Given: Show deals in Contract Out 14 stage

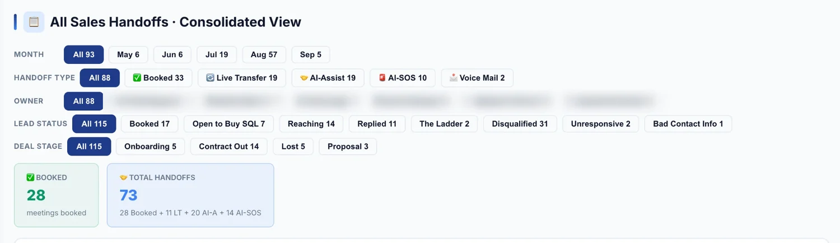Looking at the screenshot, I should point(229,146).
